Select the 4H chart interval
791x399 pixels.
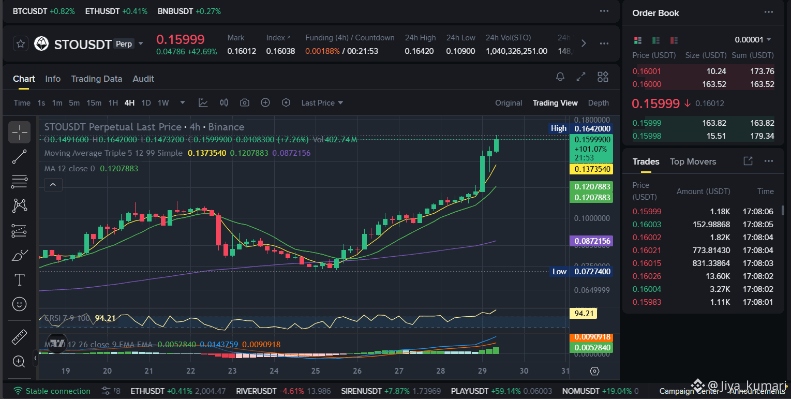129,103
